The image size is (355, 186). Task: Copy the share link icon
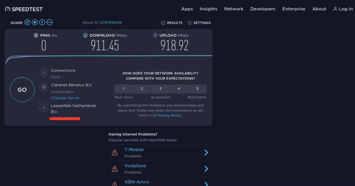pos(27,22)
